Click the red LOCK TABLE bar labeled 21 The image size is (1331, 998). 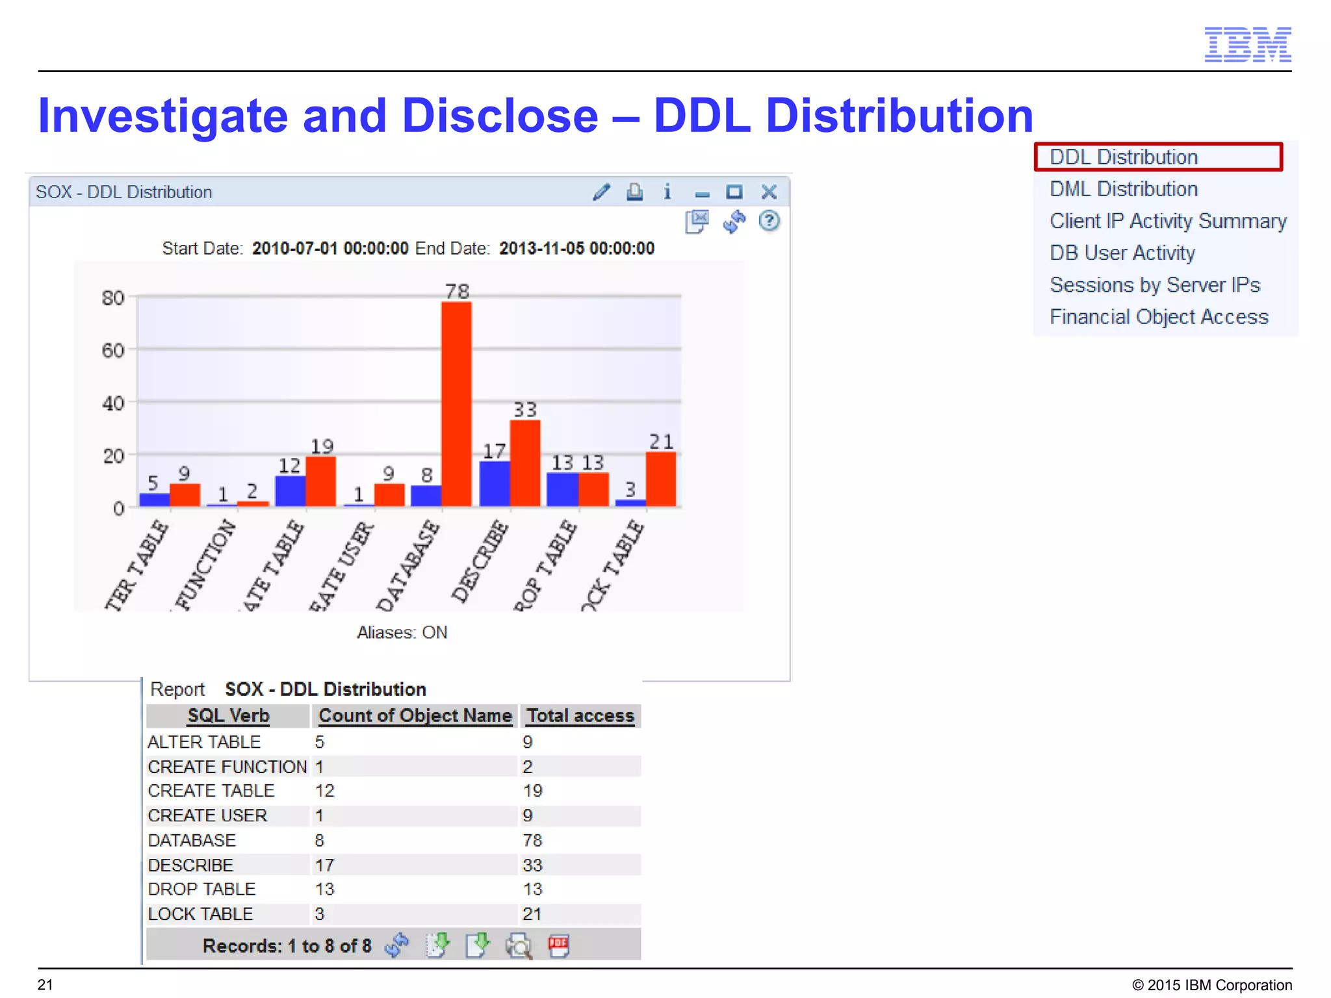[661, 479]
